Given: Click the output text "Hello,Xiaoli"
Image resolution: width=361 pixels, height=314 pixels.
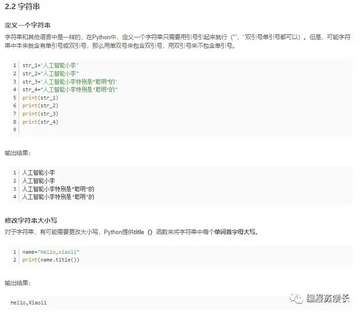Looking at the screenshot, I should point(29,303).
